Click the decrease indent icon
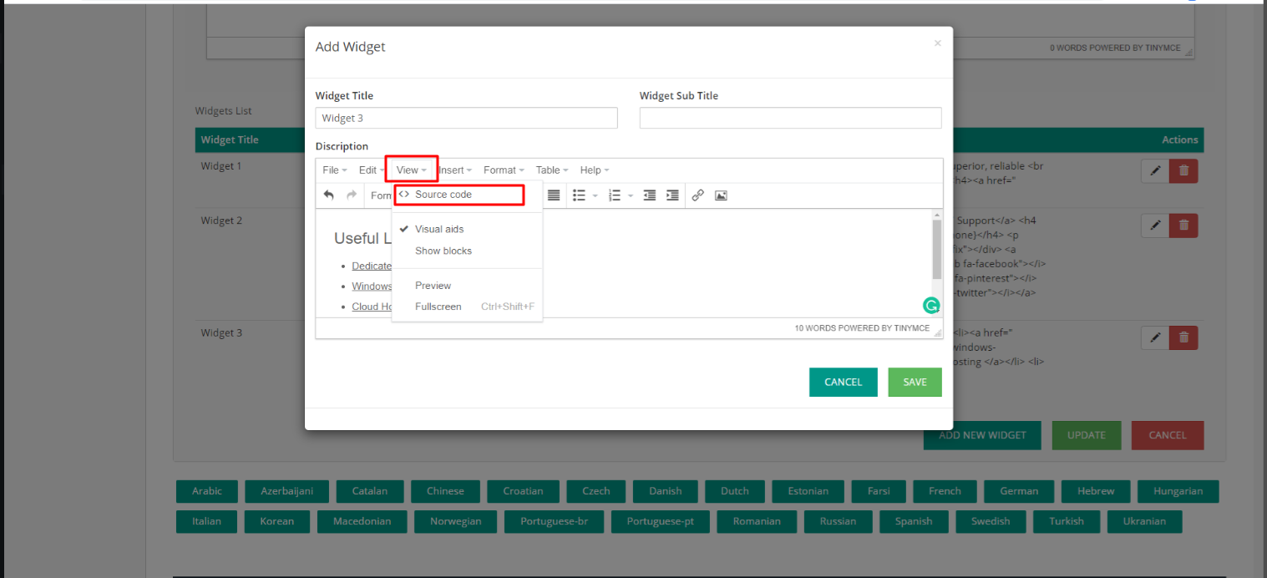 pos(649,195)
